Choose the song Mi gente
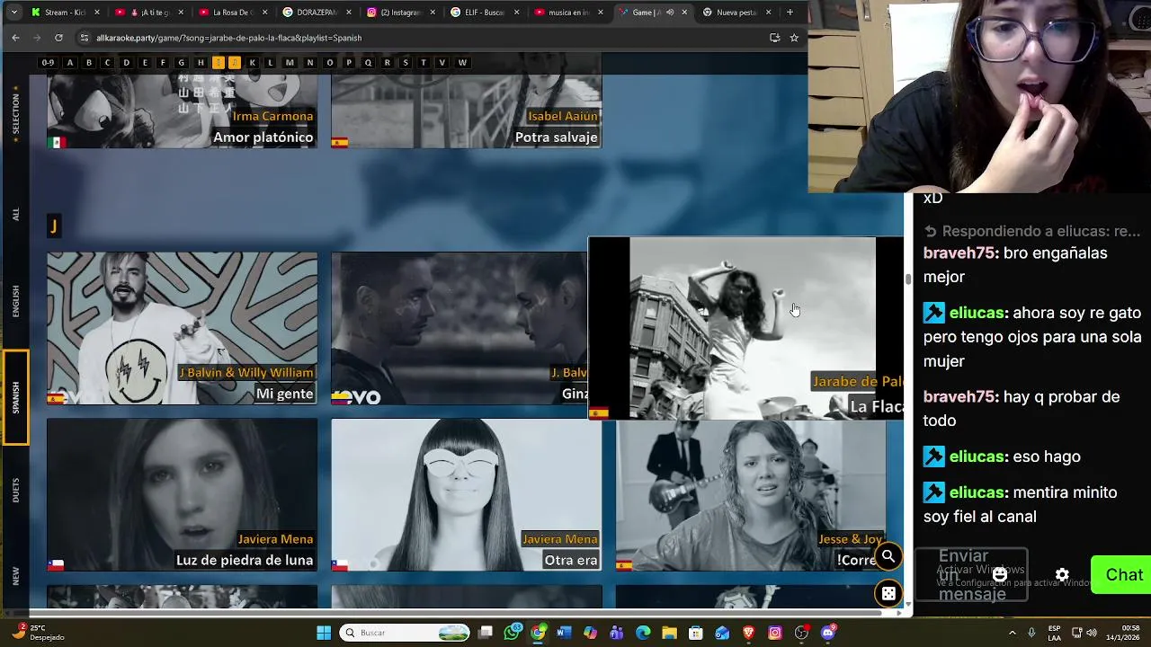 coord(182,328)
